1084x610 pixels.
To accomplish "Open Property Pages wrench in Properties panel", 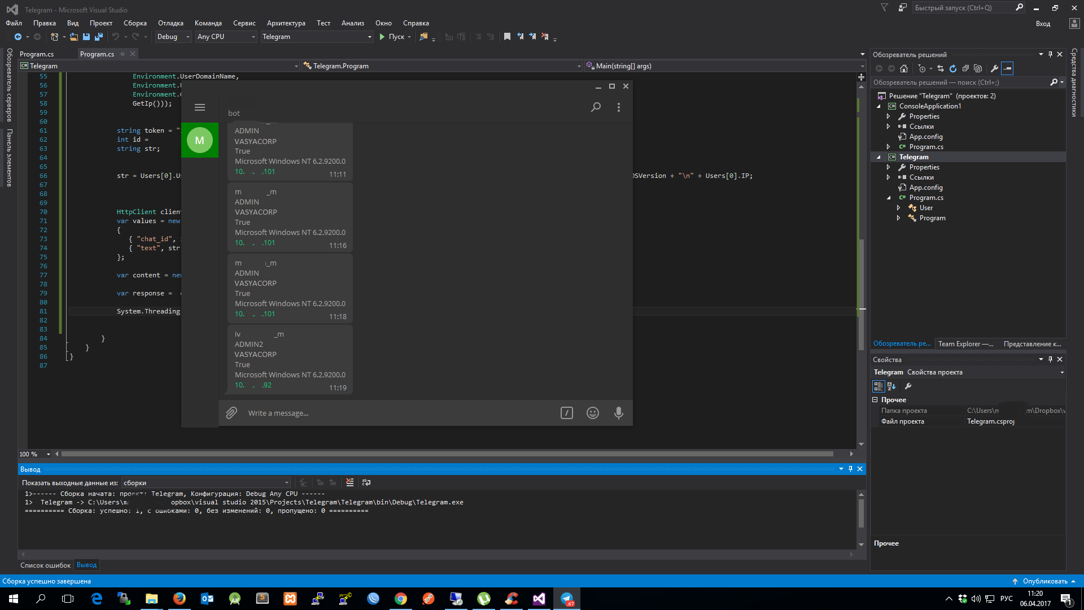I will click(908, 386).
